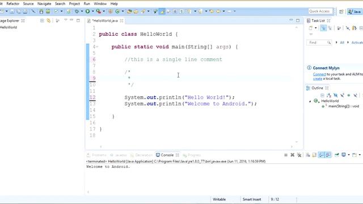
Task: Open the Refactor menu
Action: (13, 4)
